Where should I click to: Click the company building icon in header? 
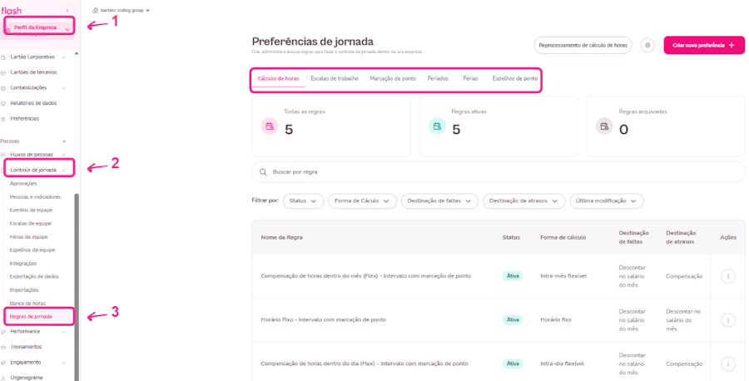tap(95, 10)
